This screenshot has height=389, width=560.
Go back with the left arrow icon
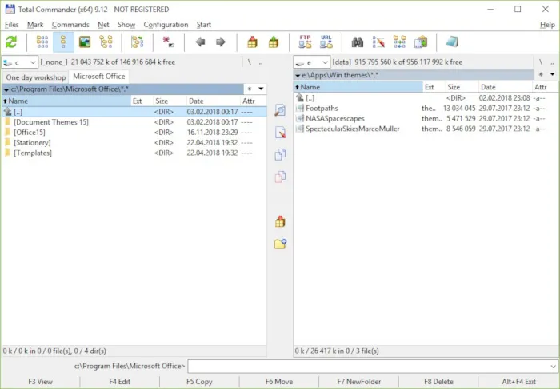(200, 42)
